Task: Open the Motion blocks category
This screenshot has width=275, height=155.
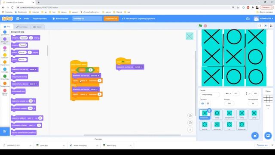Action: (x=5, y=33)
